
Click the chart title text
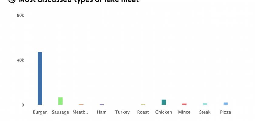click(79, 1)
